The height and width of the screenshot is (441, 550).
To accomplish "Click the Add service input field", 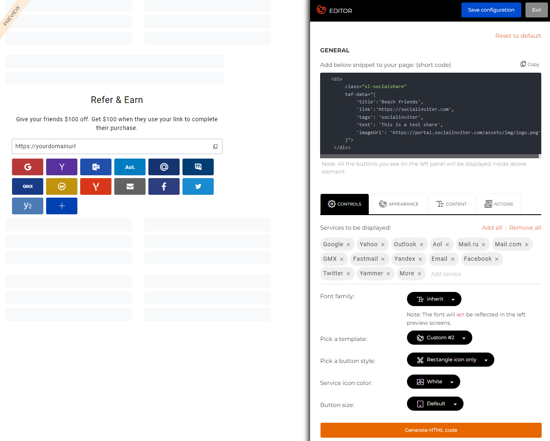I will tap(446, 274).
